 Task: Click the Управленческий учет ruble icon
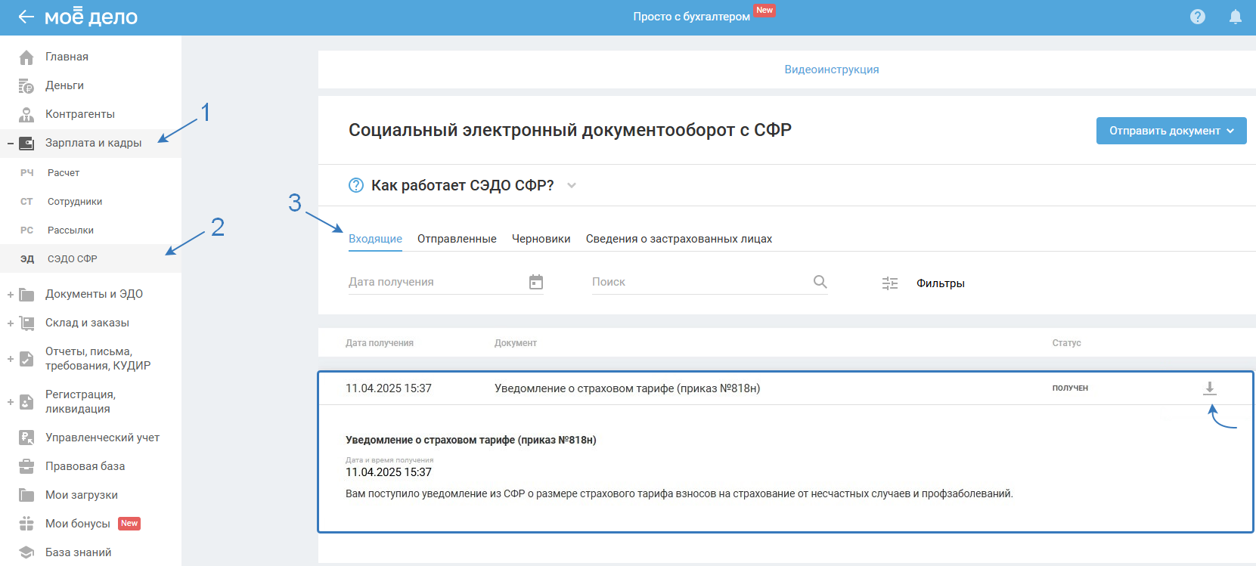[x=26, y=438]
